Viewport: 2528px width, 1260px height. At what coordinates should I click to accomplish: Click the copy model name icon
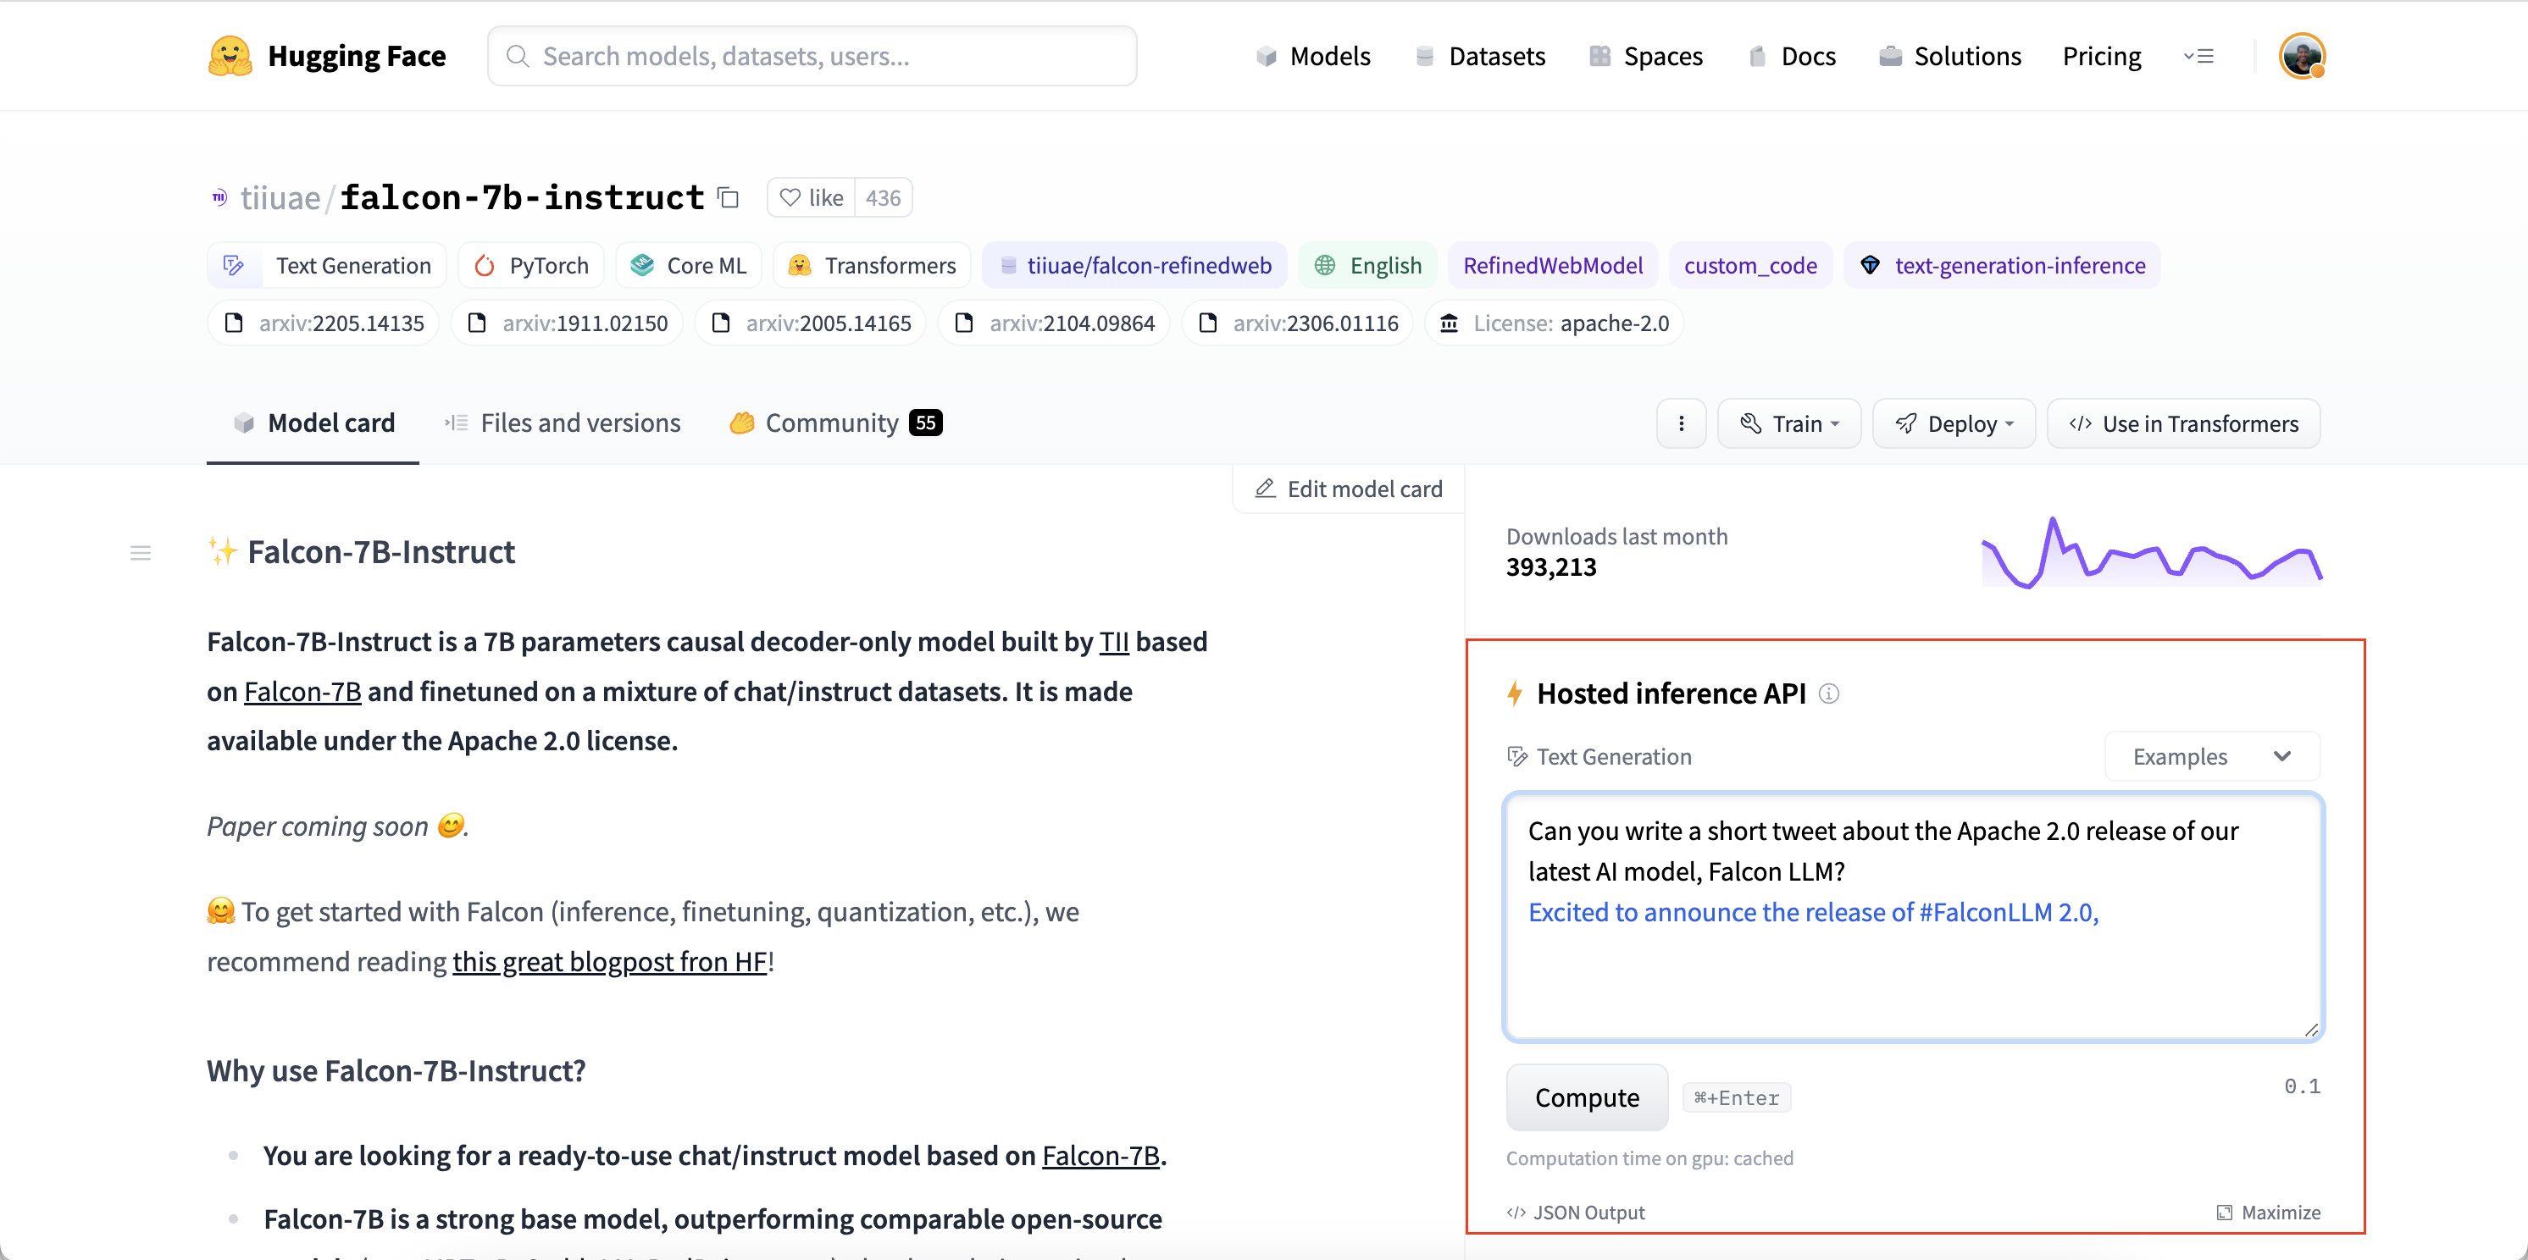click(x=727, y=196)
